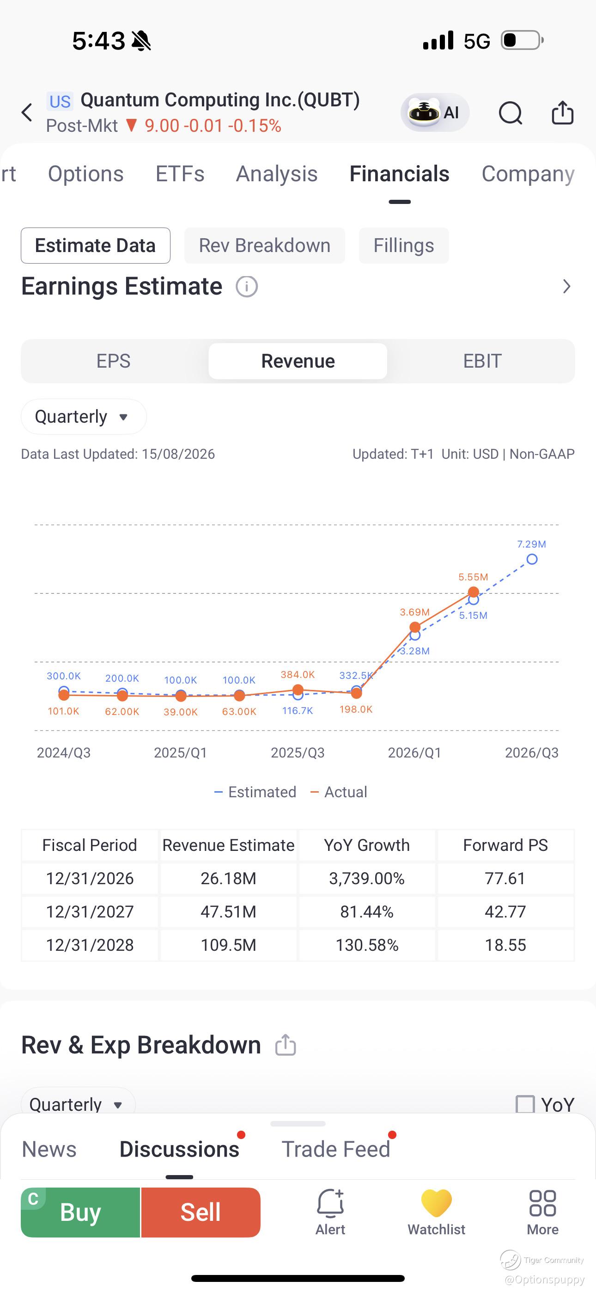The image size is (596, 1293).
Task: Open Quarterly dropdown under Rev & Exp Breakdown
Action: 78,1104
